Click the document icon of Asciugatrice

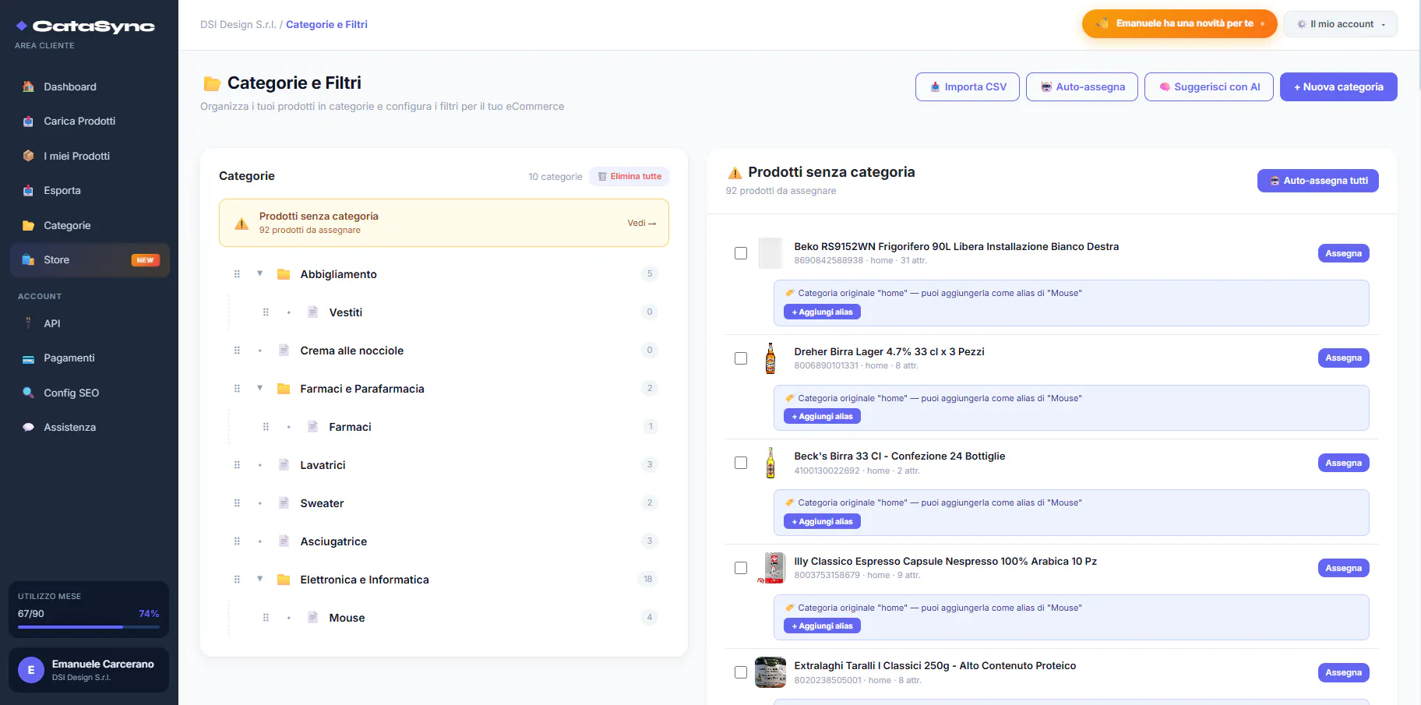[284, 541]
